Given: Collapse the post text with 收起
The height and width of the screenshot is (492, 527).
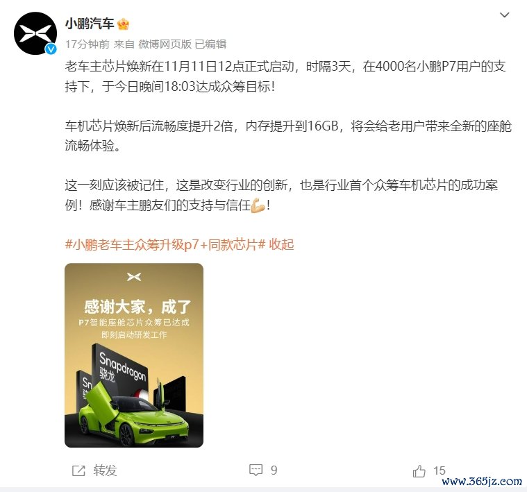Looking at the screenshot, I should [x=282, y=244].
